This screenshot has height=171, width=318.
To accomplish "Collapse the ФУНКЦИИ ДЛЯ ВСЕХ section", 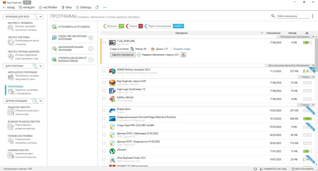I will pyautogui.click(x=41, y=17).
